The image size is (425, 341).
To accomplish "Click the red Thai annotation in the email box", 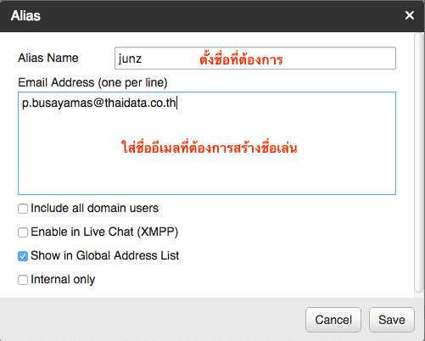I will pos(210,148).
